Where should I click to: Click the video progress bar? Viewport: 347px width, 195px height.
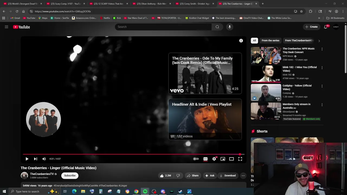click(134, 154)
